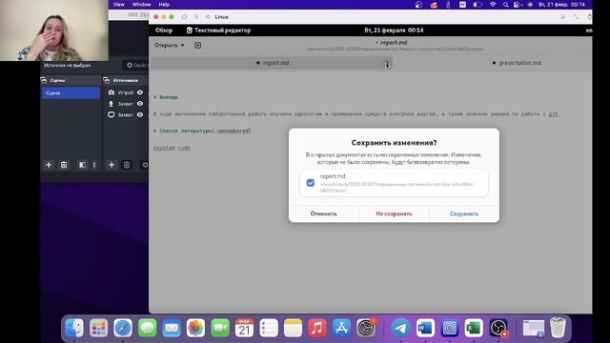The height and width of the screenshot is (343, 610).
Task: Open the View menu in macOS menu bar
Action: pos(118,5)
